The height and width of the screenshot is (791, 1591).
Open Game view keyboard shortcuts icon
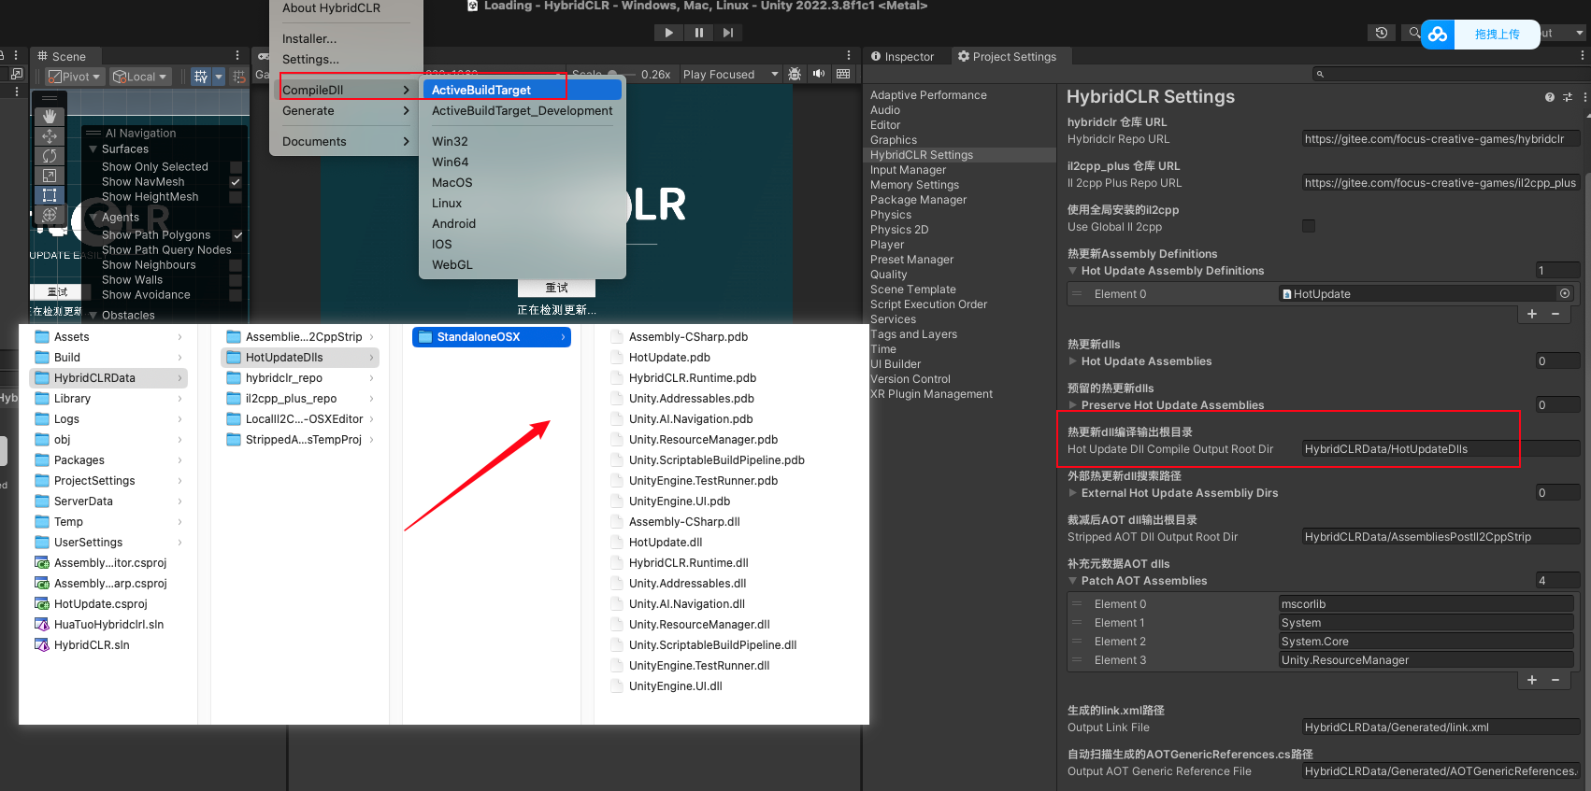point(843,74)
